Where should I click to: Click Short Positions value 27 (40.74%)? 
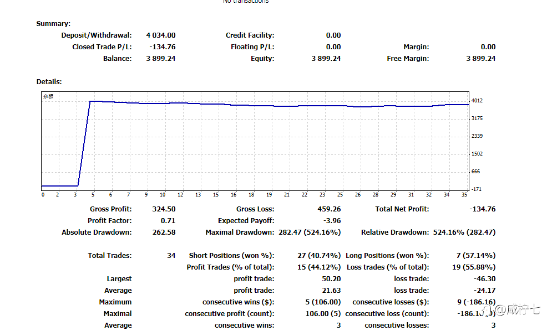click(319, 256)
